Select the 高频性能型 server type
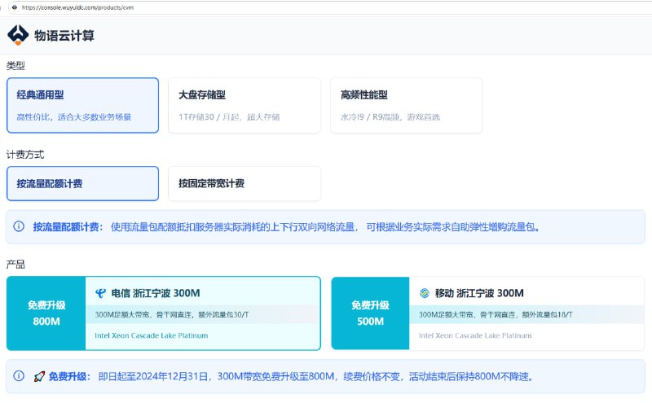Viewport: 652px width, 403px height. coord(406,106)
